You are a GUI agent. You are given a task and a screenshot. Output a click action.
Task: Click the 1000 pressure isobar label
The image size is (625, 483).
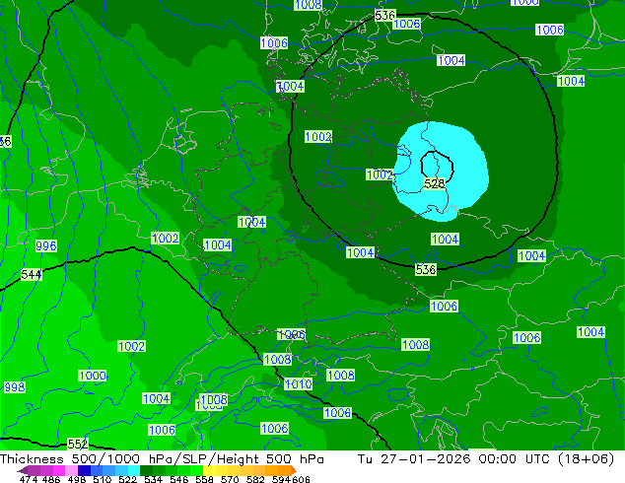[x=93, y=376]
